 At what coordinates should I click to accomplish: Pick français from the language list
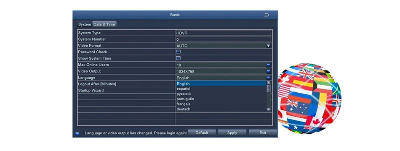[221, 104]
